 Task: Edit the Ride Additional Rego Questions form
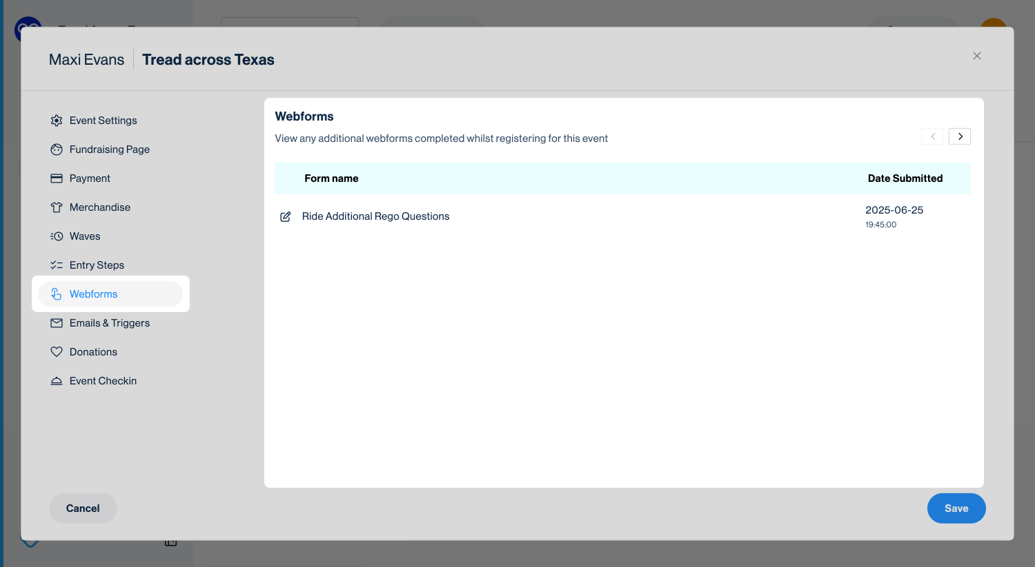pos(285,216)
